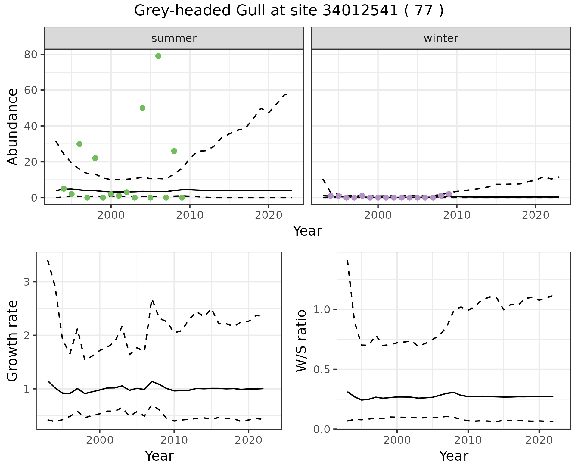Click the green summer point at abundance 30
This screenshot has width=578, height=470.
coord(79,144)
